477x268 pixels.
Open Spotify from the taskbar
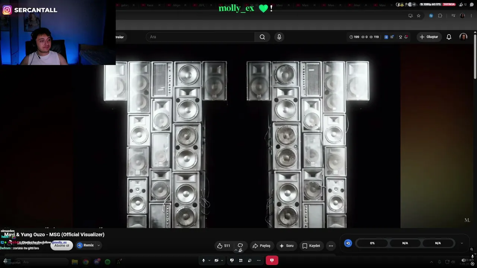(108, 262)
